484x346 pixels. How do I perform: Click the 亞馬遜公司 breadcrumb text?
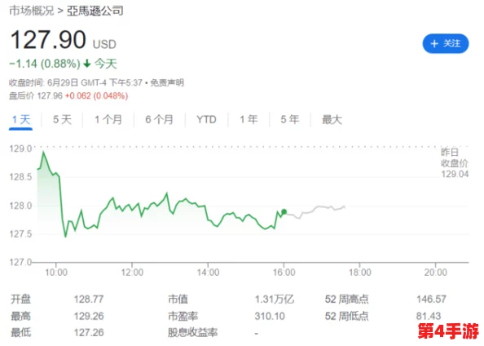tap(95, 11)
